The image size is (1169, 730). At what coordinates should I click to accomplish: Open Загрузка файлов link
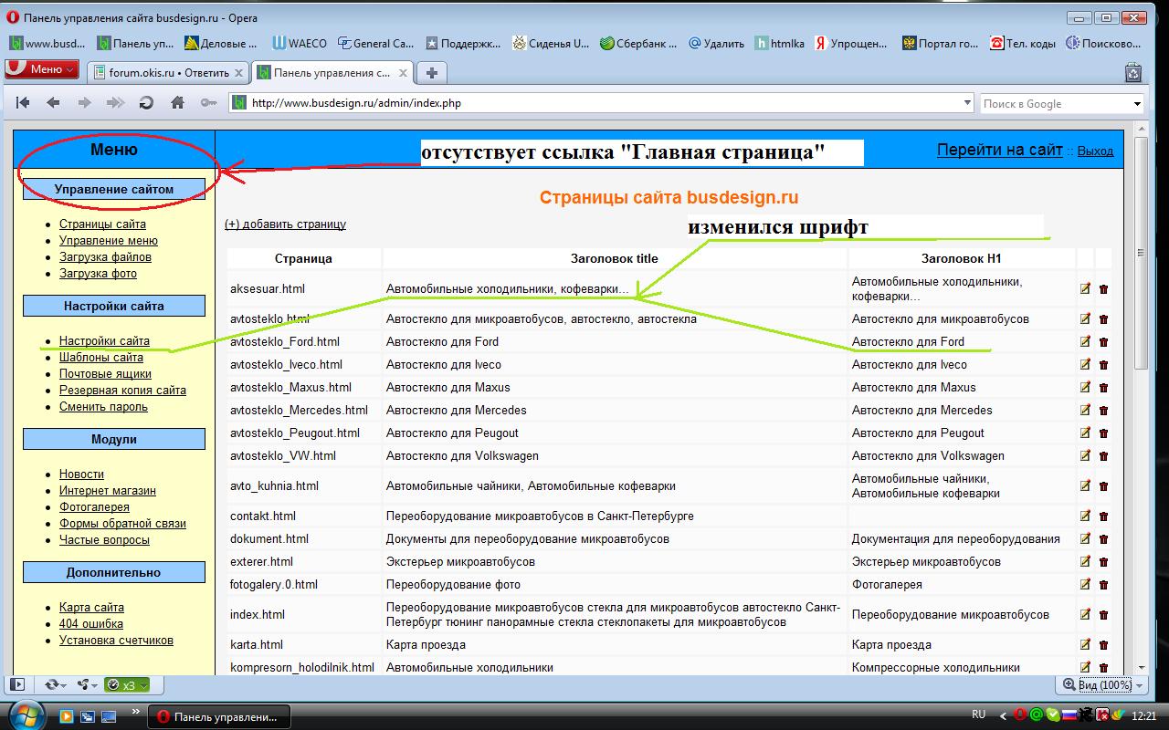(105, 256)
